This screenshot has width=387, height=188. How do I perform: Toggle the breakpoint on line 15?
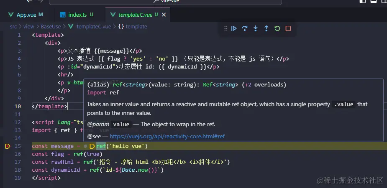(x=8, y=146)
